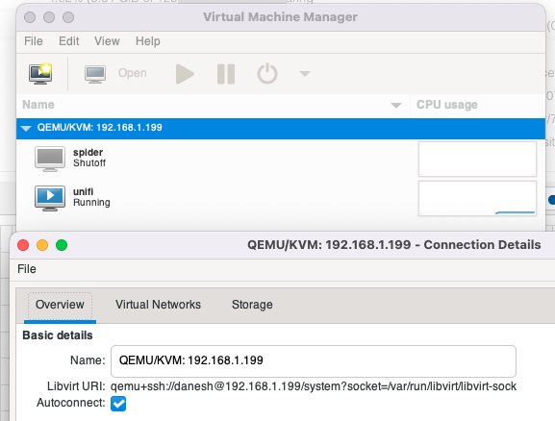Select the unifi virtual machine name
Viewport: 555px width, 421px height.
83,191
